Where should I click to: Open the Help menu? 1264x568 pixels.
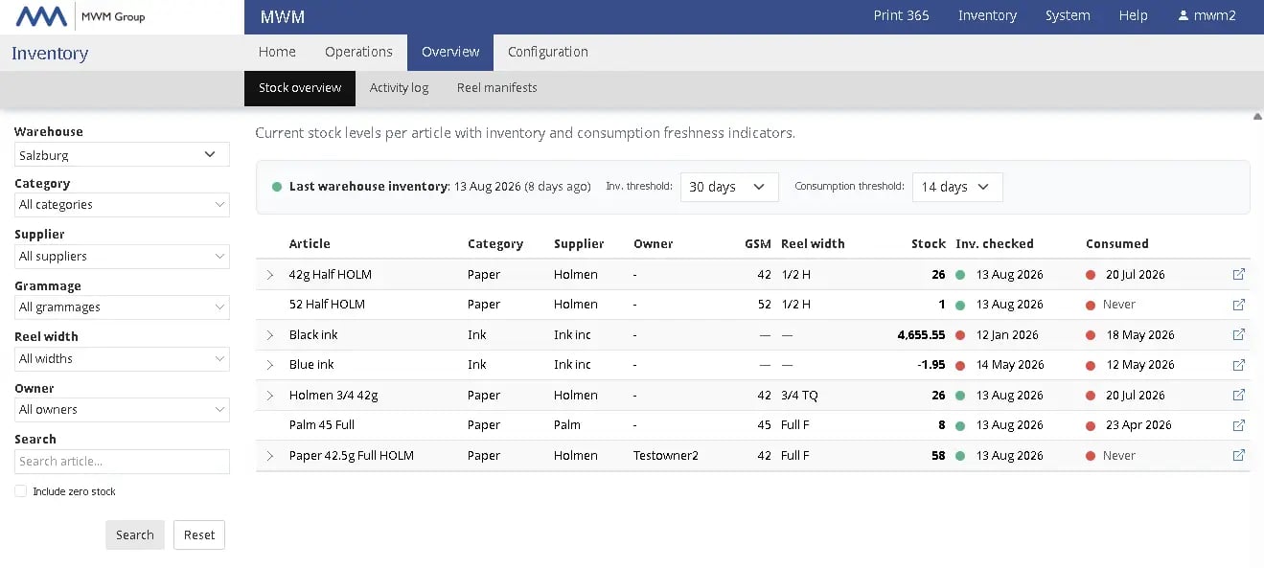(1133, 15)
